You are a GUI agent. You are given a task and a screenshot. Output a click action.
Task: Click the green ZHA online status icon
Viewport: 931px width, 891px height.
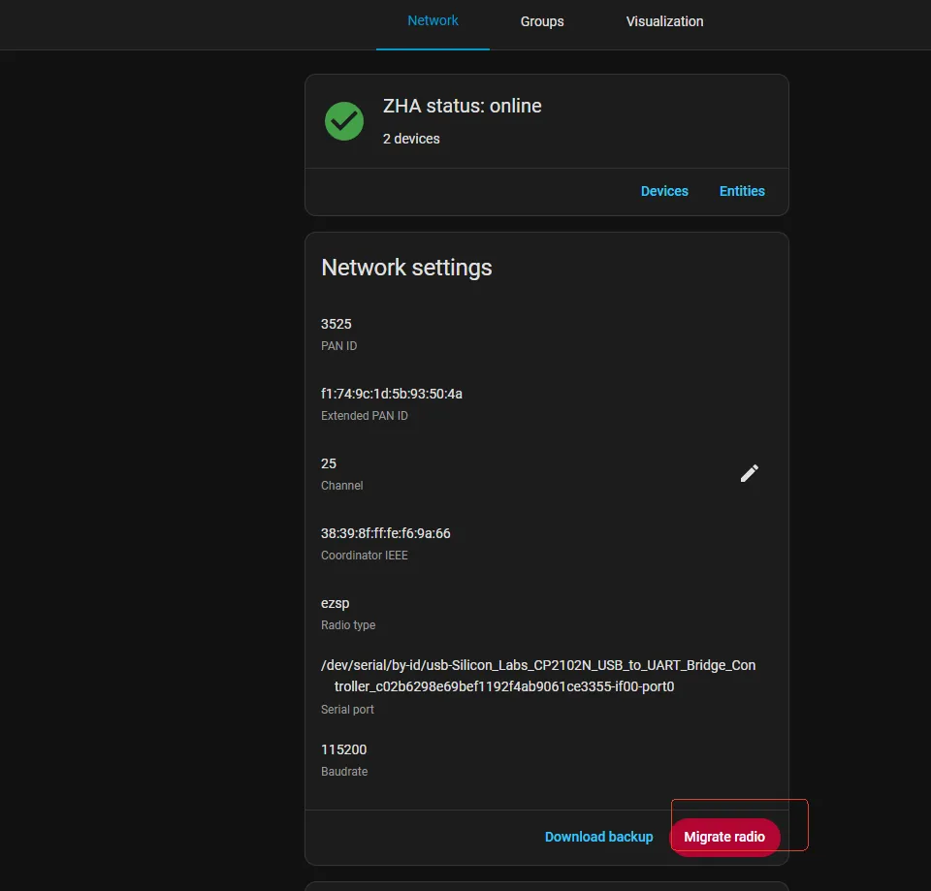(x=343, y=121)
